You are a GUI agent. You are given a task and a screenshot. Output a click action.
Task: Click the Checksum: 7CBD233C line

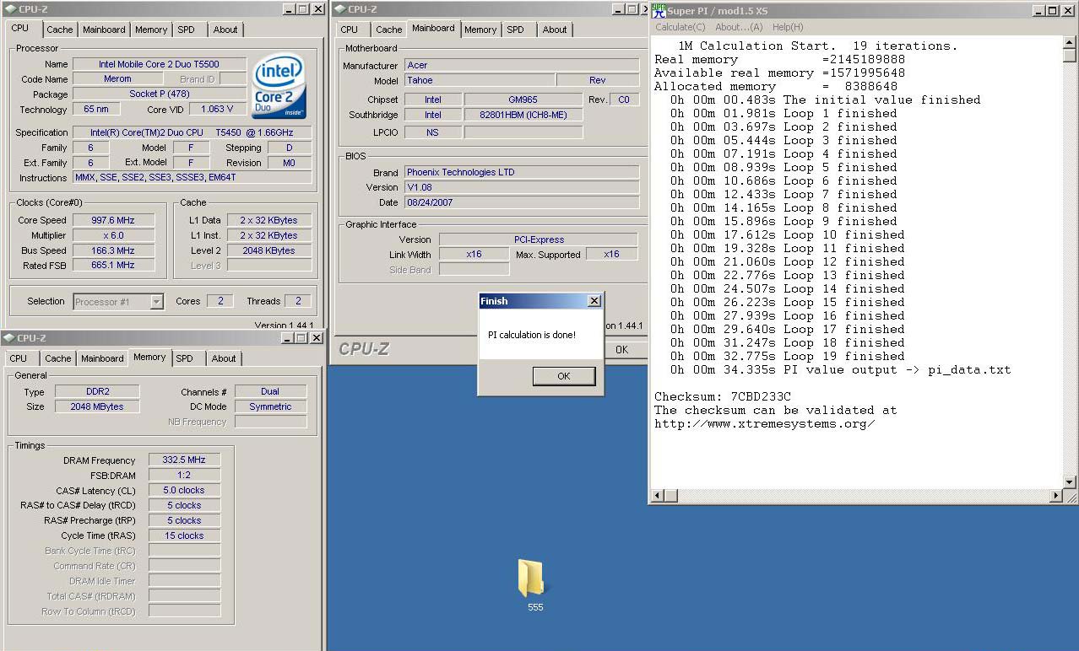[723, 396]
